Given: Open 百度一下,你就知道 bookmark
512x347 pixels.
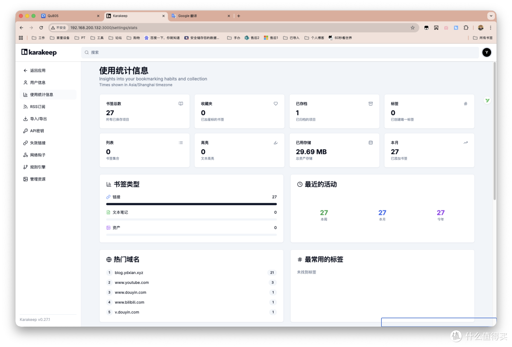Looking at the screenshot, I should (x=162, y=38).
